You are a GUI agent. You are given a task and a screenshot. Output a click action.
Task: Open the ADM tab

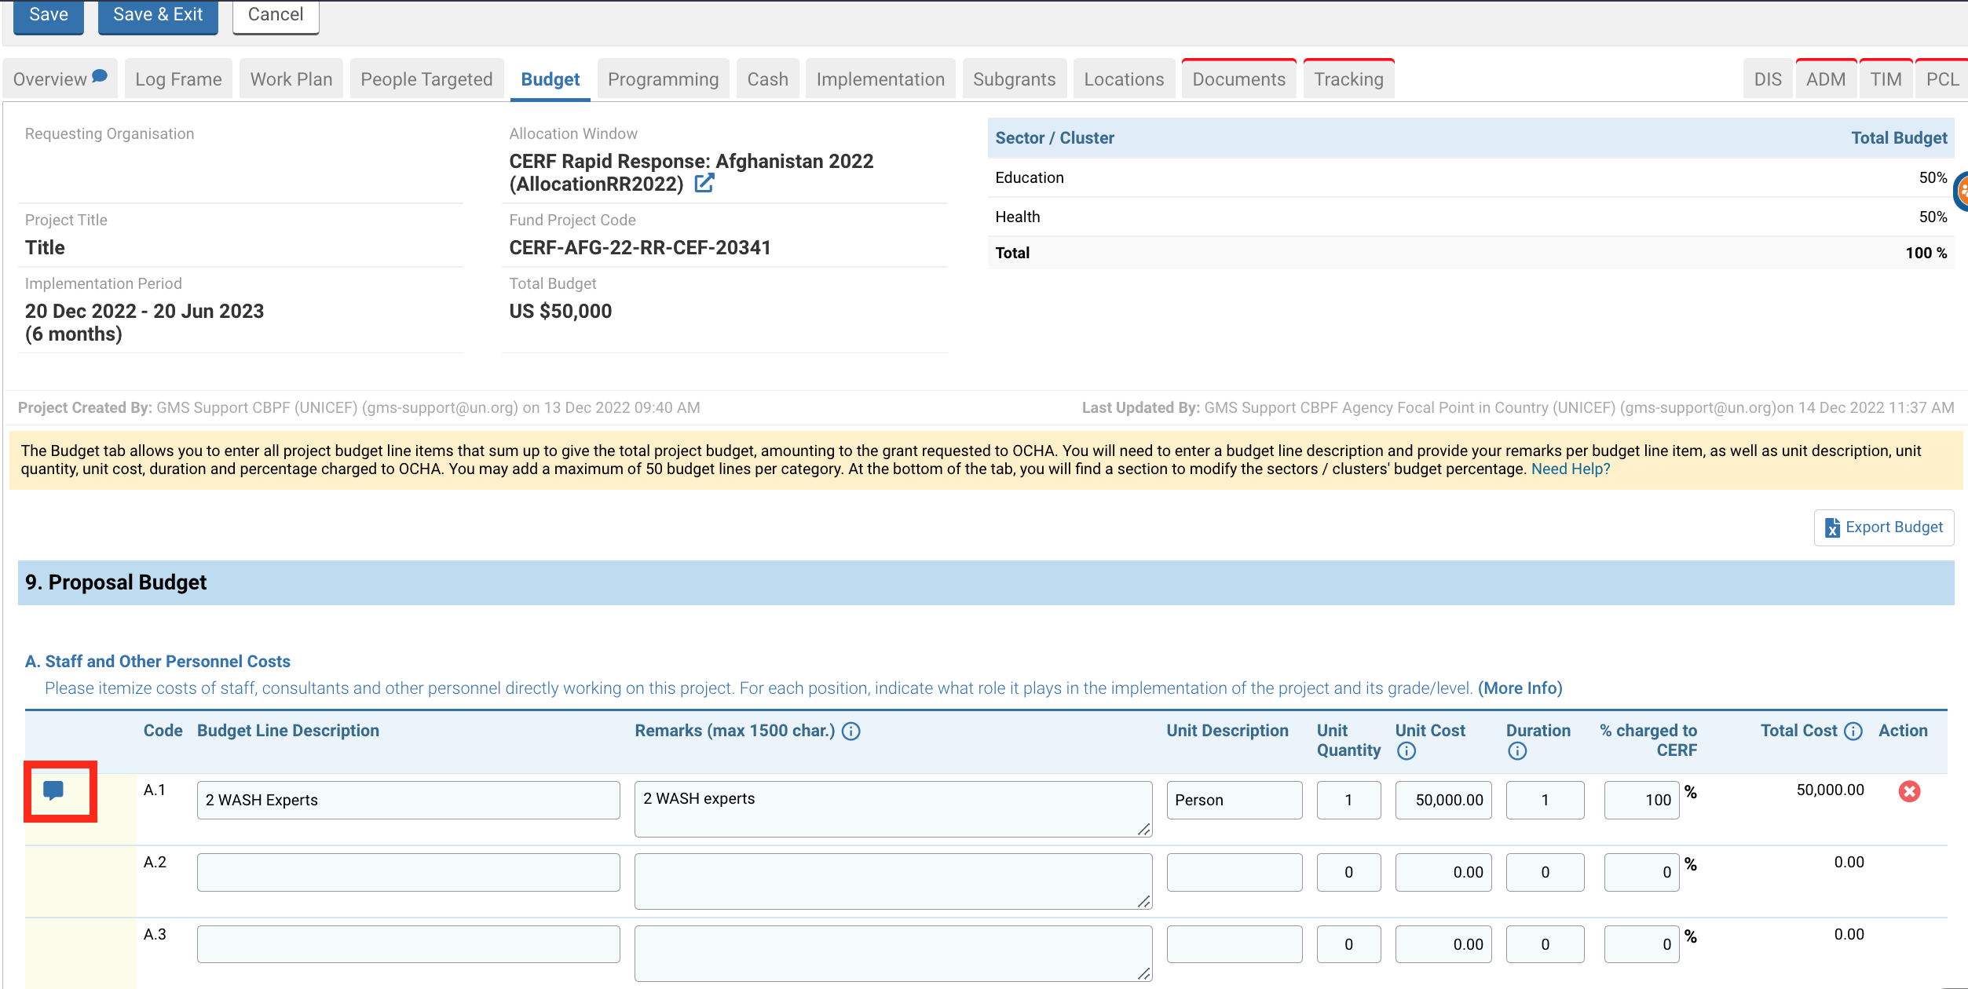click(1826, 79)
